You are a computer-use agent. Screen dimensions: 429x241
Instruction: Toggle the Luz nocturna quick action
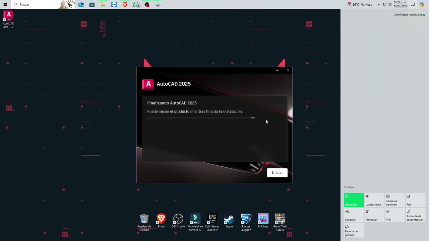point(374,200)
